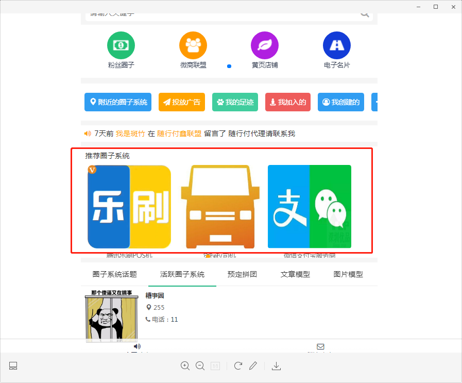Click the zoom in magnifier icon
462x383 pixels.
pos(185,365)
